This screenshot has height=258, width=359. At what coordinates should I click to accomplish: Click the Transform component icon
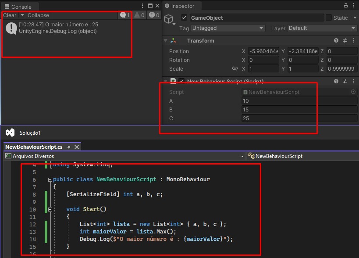[x=173, y=40]
